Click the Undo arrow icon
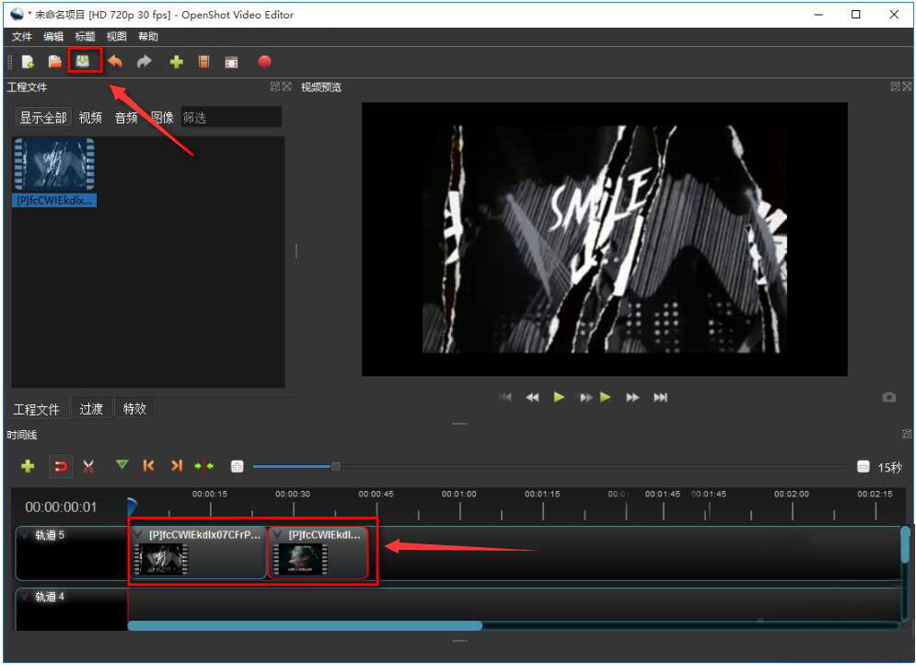 point(115,62)
